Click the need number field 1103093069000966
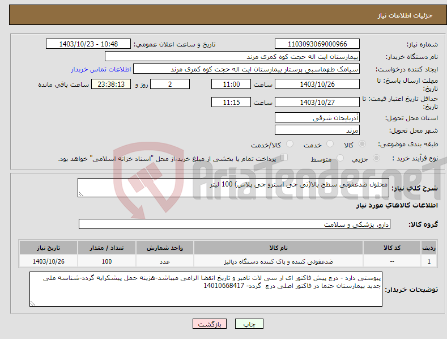This screenshot has width=447, height=339. [317, 44]
